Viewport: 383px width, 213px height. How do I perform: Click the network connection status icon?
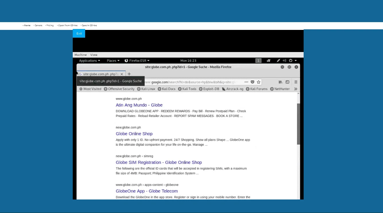click(278, 61)
